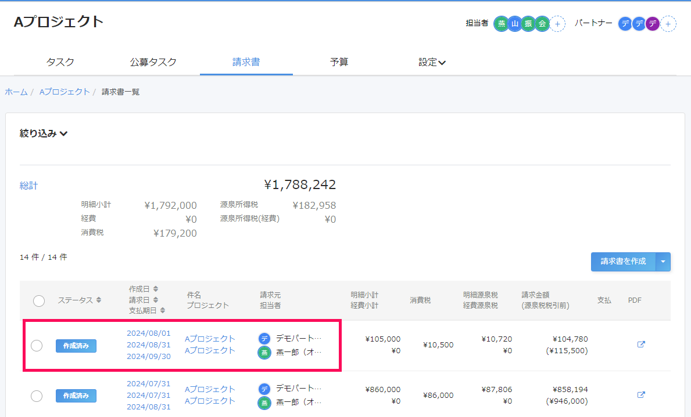Open 2024/09/30 payment due date link

point(149,356)
